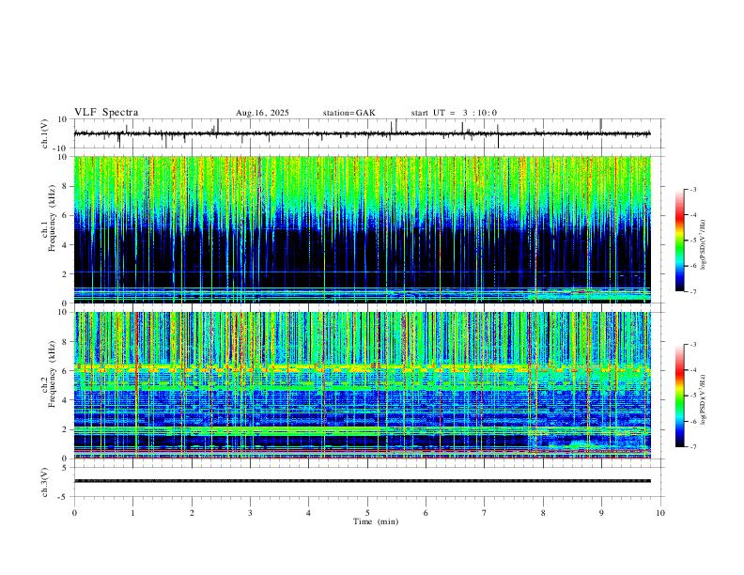Click time axis tick label '8'
The height and width of the screenshot is (575, 744).
[x=543, y=513]
